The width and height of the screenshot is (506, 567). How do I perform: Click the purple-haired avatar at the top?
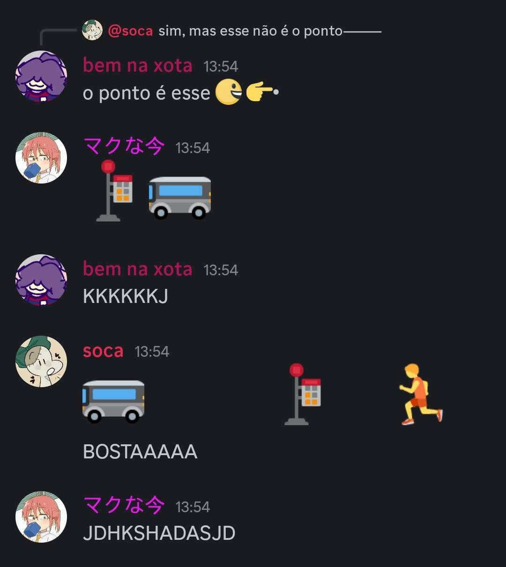click(41, 76)
